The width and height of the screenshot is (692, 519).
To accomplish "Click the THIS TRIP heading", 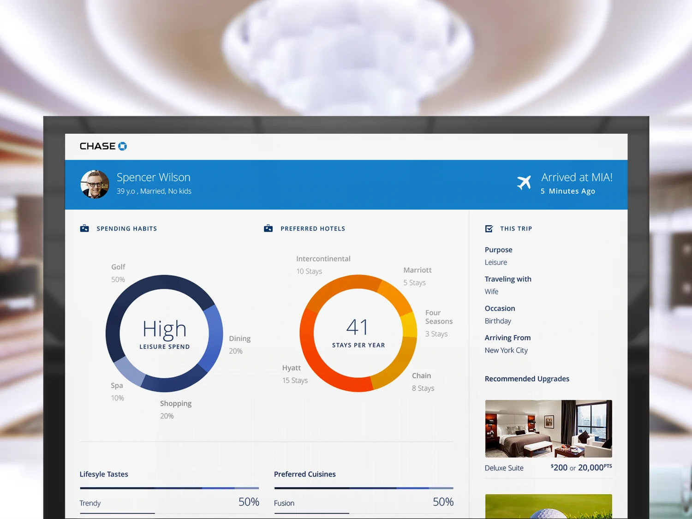I will pyautogui.click(x=516, y=228).
